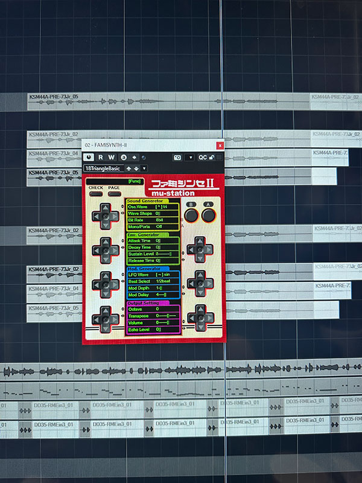
Task: Show Quick Controls with the QC button
Action: pos(202,158)
